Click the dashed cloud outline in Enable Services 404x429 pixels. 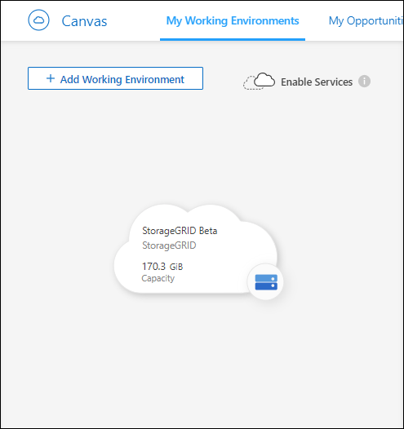(x=250, y=83)
